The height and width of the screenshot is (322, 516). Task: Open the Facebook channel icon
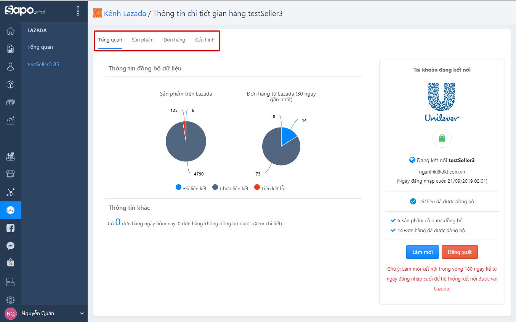coord(10,228)
